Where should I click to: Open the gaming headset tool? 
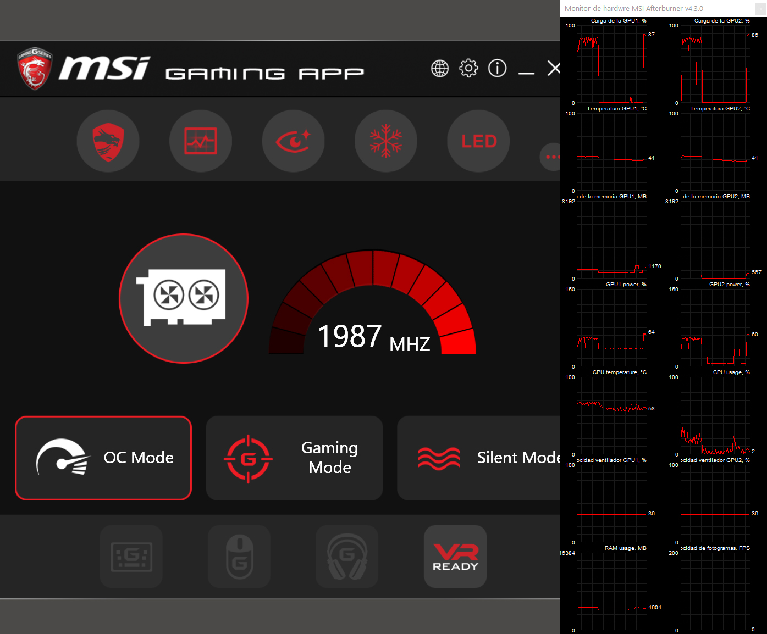click(x=347, y=557)
